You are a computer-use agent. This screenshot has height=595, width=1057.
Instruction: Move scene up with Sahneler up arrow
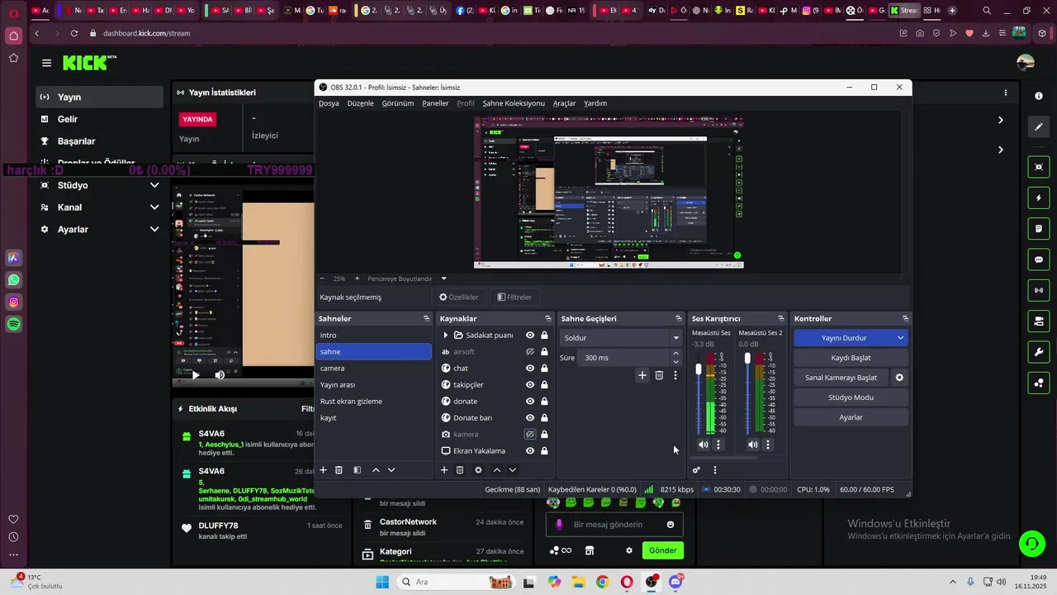pos(376,470)
